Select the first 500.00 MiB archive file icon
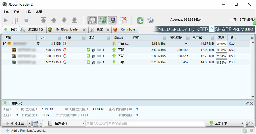 point(14,50)
